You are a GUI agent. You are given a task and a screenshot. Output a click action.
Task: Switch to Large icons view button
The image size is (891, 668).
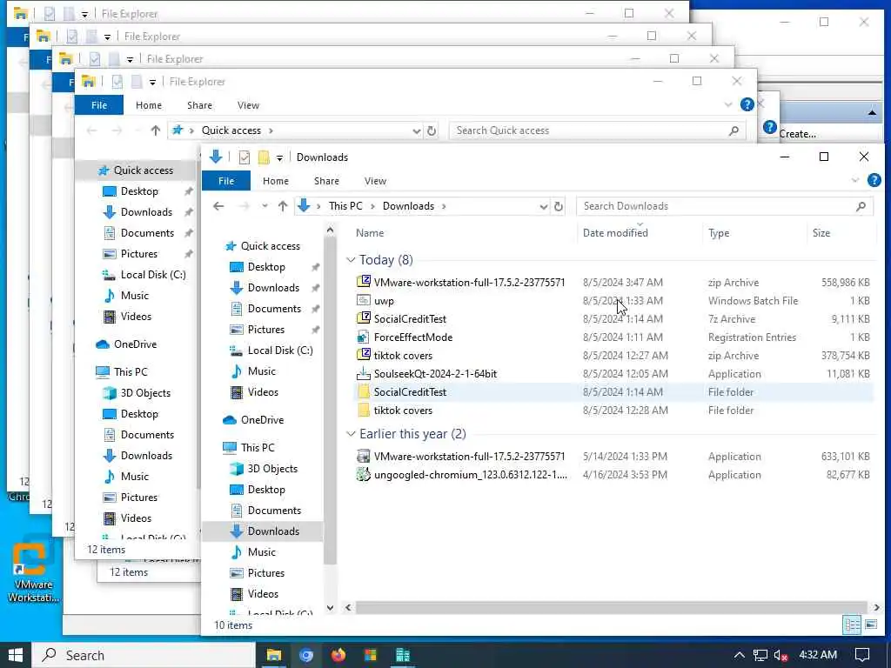click(870, 625)
